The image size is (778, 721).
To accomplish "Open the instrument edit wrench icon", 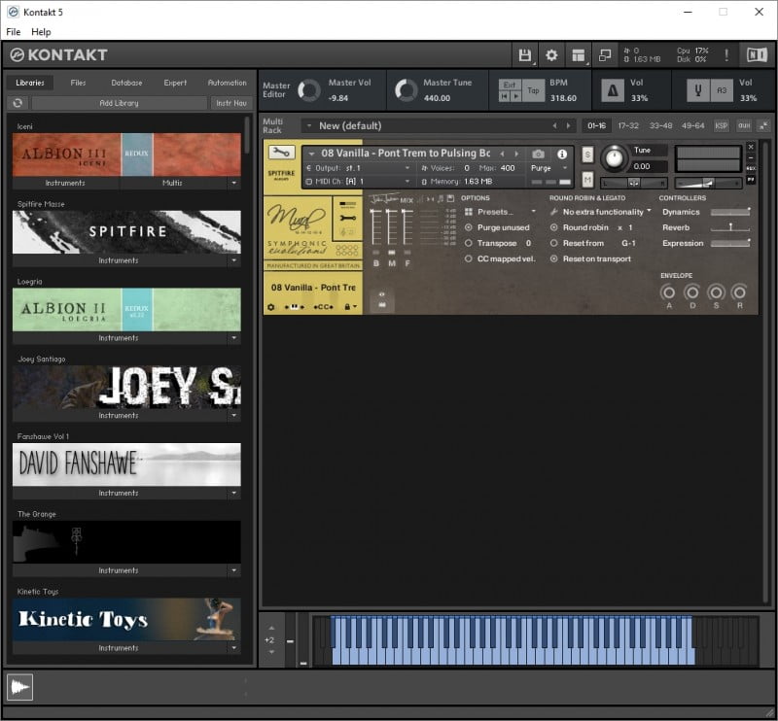I will click(281, 153).
